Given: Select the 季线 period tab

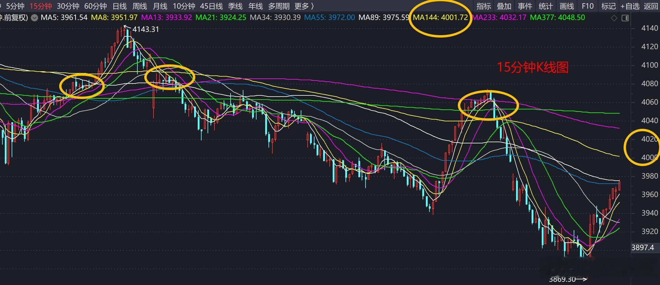Looking at the screenshot, I should coord(235,6).
